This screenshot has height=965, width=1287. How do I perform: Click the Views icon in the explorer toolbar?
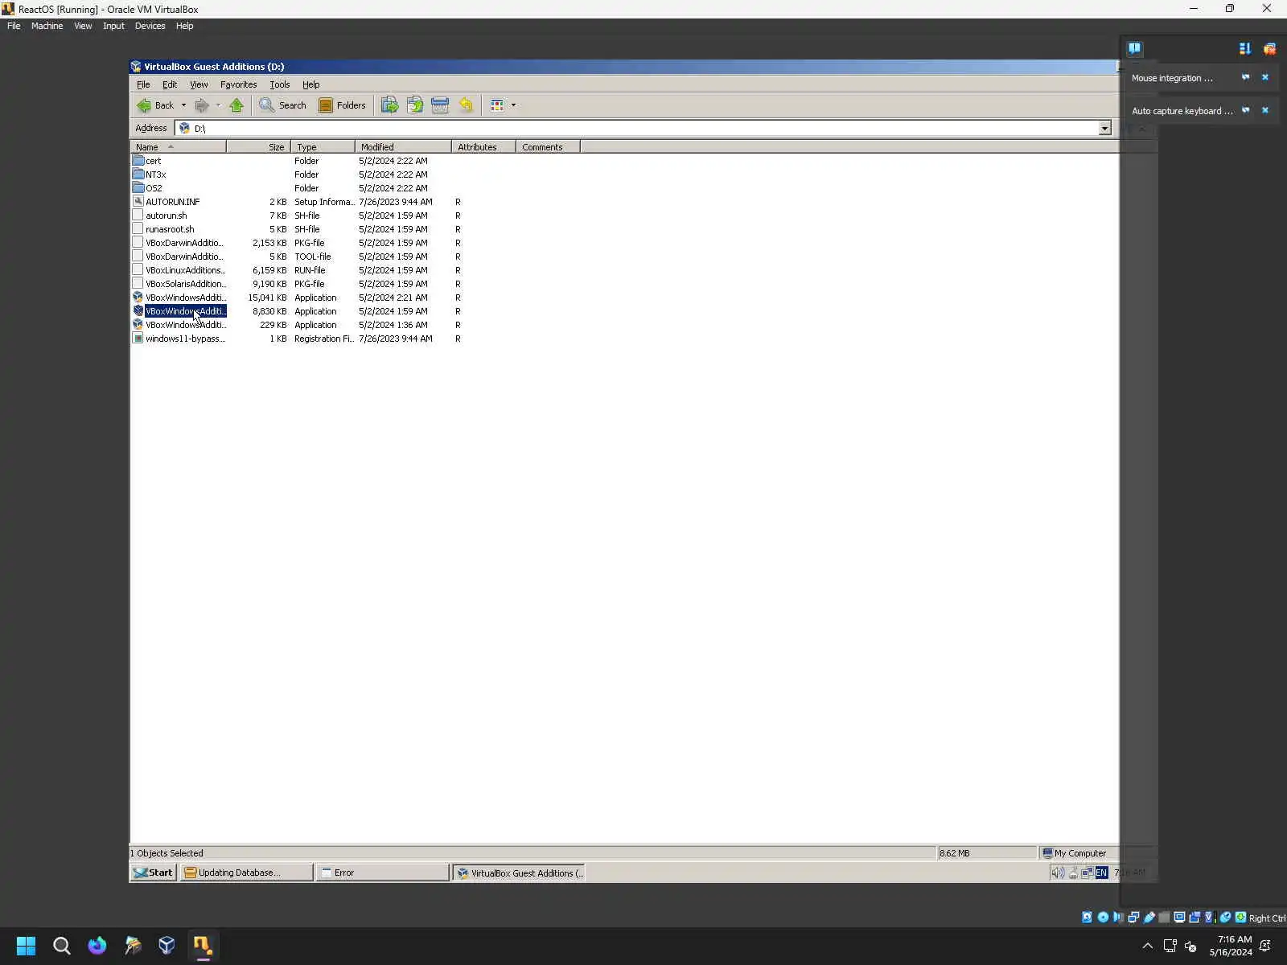point(497,105)
